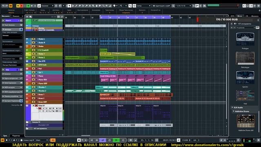Switch to the Трек tab at bottom-left
Screen dimensions: 261x147
pyautogui.click(x=5, y=136)
